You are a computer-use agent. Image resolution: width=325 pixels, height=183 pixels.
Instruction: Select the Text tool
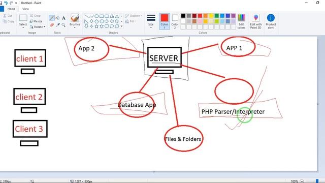coord(63,18)
